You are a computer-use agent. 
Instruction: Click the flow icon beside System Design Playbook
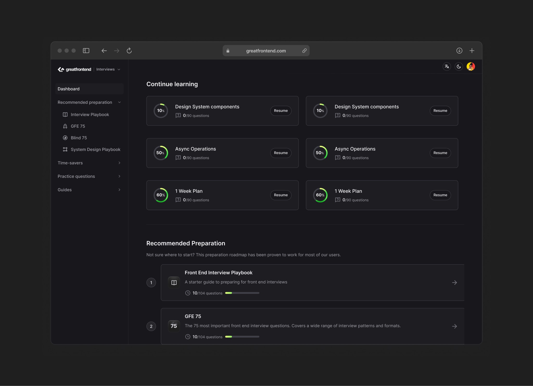[x=65, y=149]
